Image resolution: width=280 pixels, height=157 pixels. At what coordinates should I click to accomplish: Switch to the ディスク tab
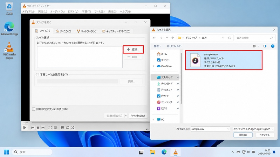point(63,31)
